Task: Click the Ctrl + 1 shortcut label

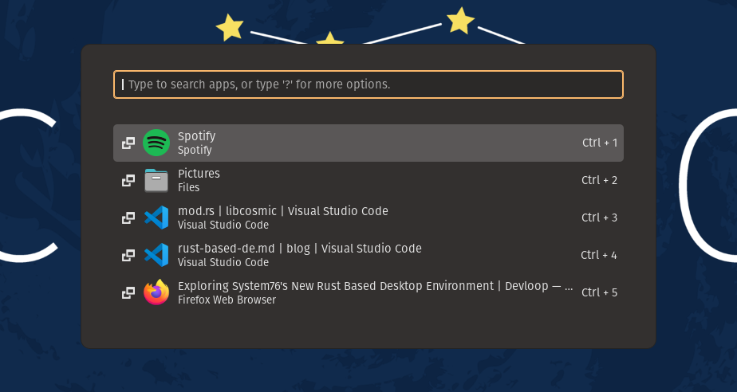Action: pos(600,143)
